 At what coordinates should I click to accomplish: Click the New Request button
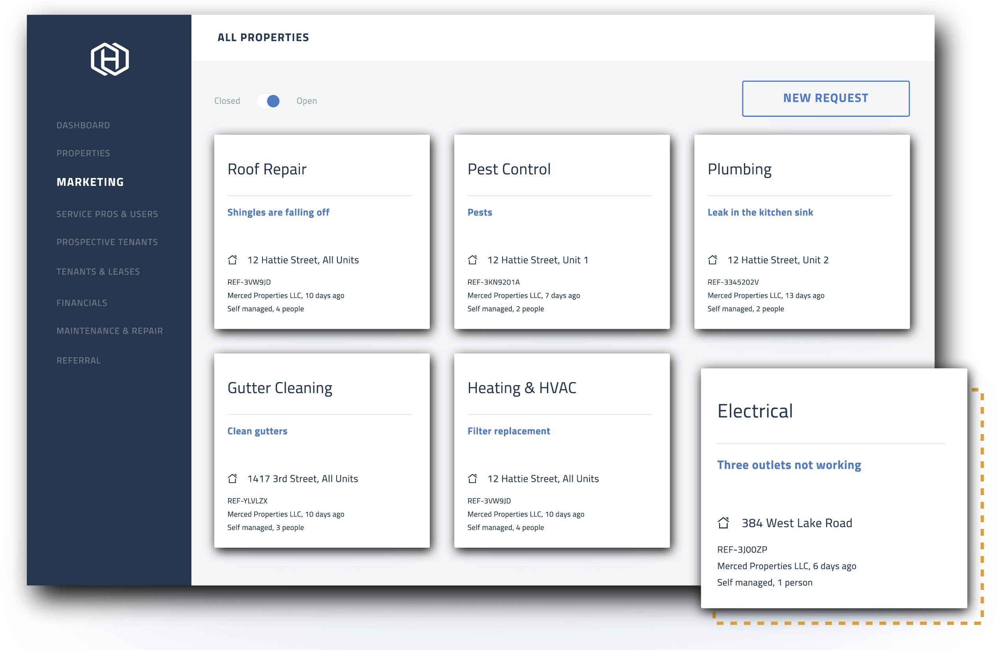825,98
